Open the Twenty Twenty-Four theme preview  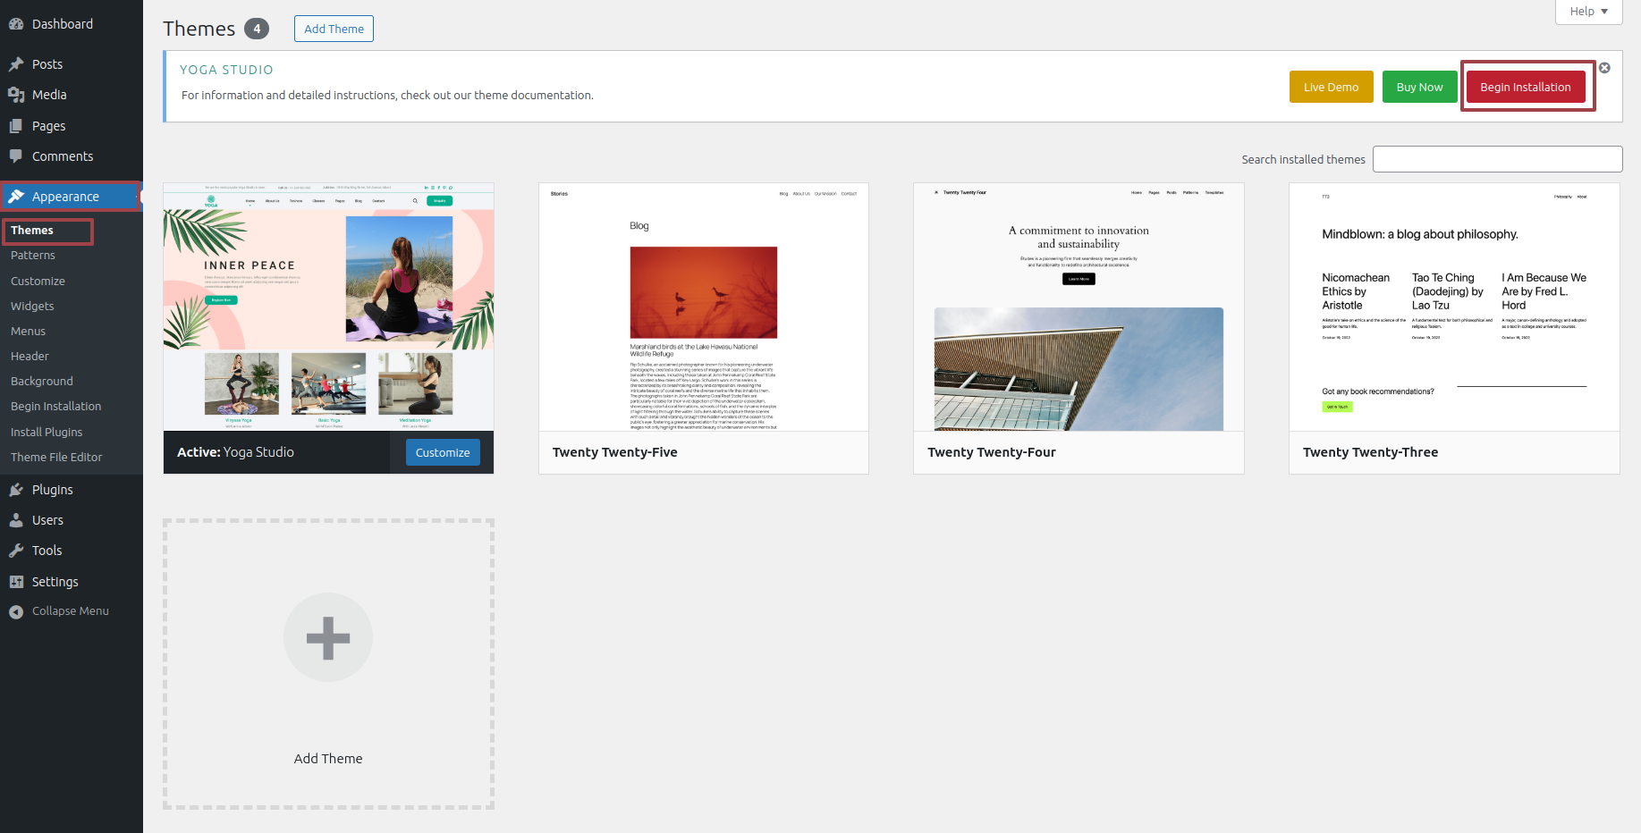(x=1078, y=307)
